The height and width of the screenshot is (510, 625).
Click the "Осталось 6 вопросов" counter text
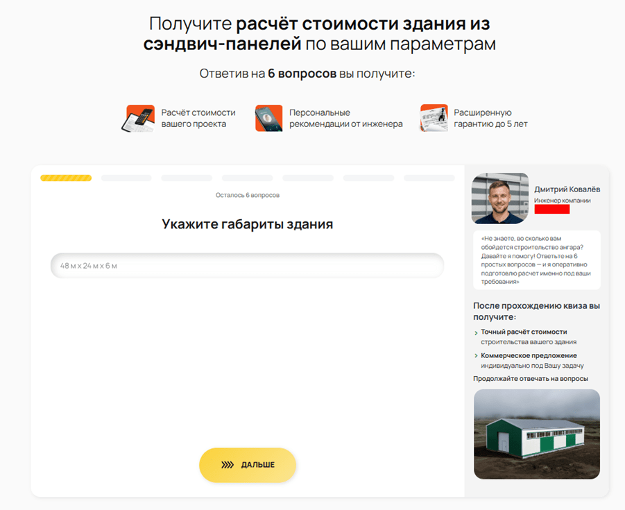247,196
